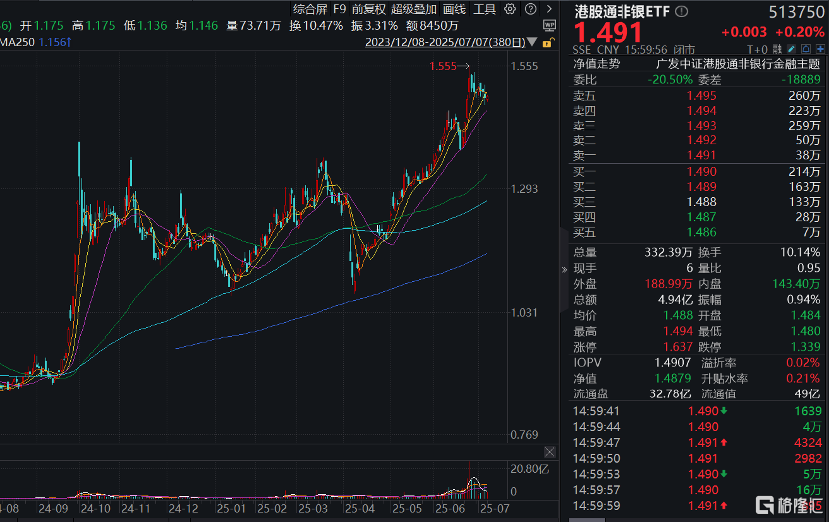Click the 融 margin trading icon
The image size is (830, 522).
pyautogui.click(x=777, y=49)
